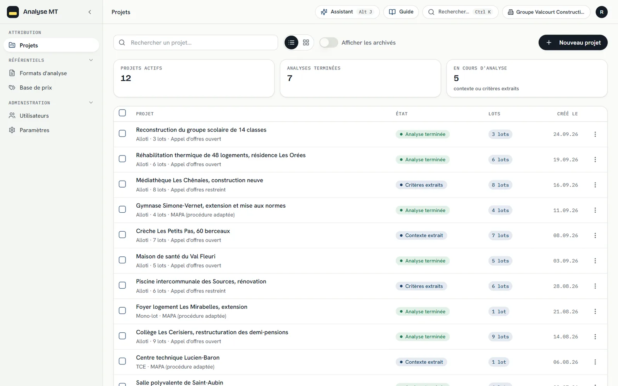Tick checkbox for Collège Les Cerisiers
The image size is (618, 386).
tap(122, 336)
